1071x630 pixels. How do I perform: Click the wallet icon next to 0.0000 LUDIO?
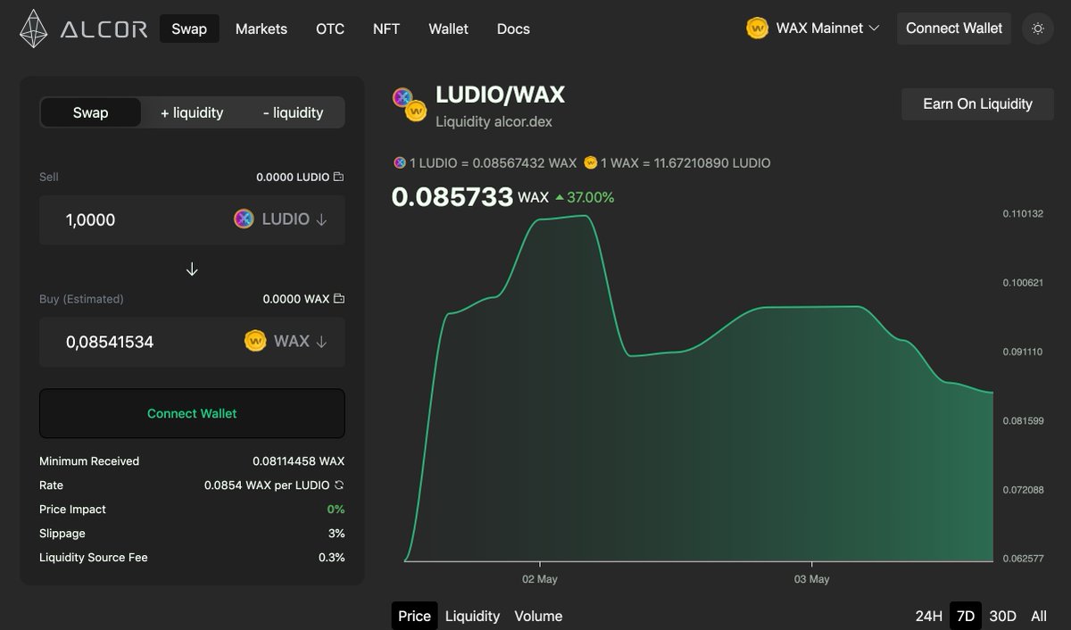click(x=338, y=177)
